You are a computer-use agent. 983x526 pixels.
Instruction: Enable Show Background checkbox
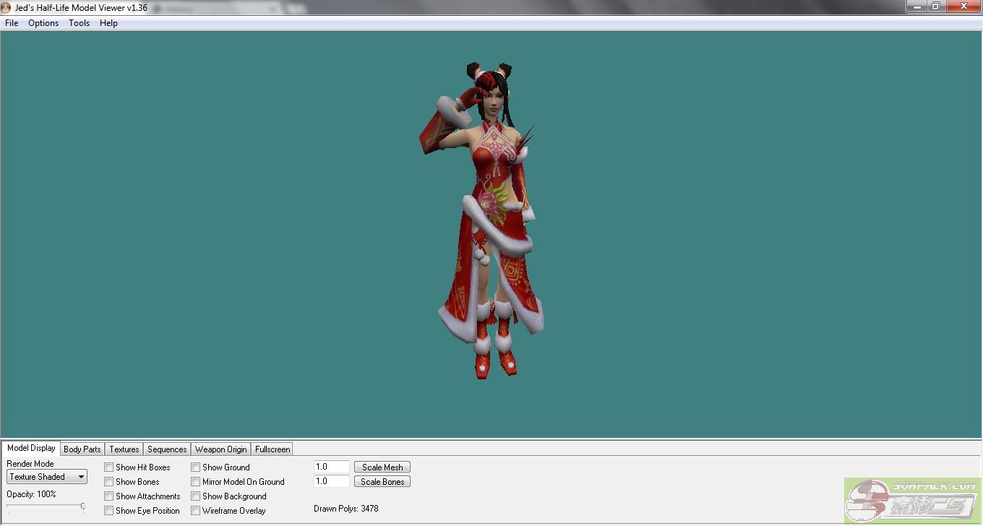click(x=196, y=496)
